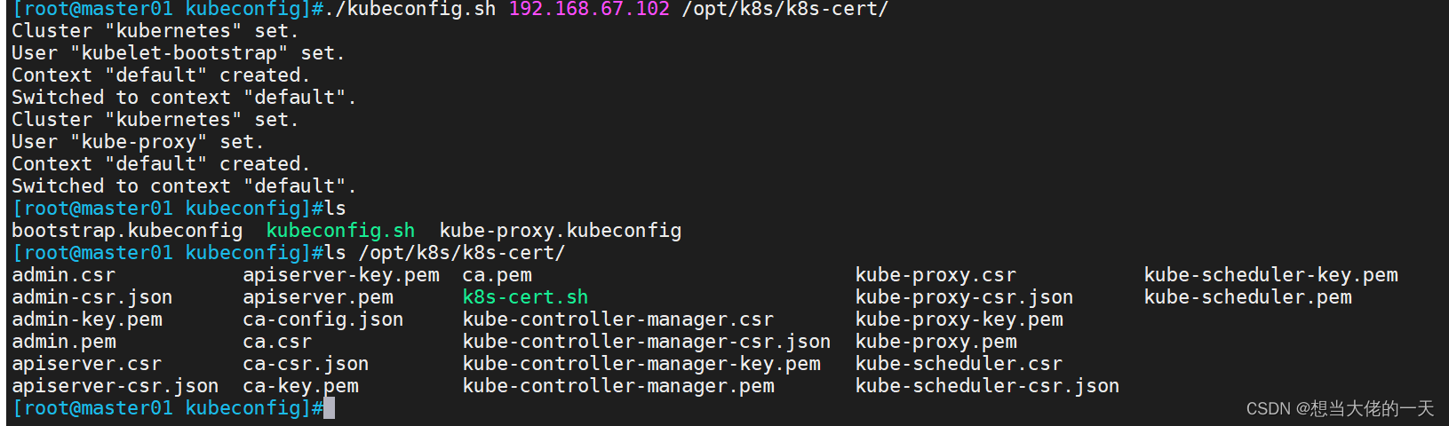Click kube-controller-manager-key.pem in the listing
This screenshot has width=1449, height=426.
click(x=641, y=364)
